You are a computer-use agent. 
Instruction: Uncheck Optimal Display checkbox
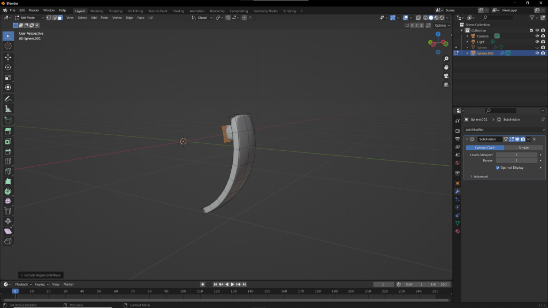click(x=498, y=168)
